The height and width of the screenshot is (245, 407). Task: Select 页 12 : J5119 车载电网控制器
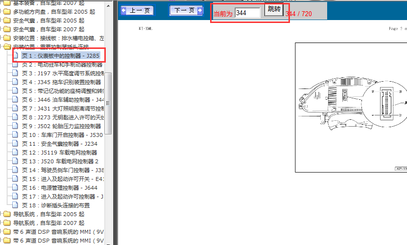(59, 153)
